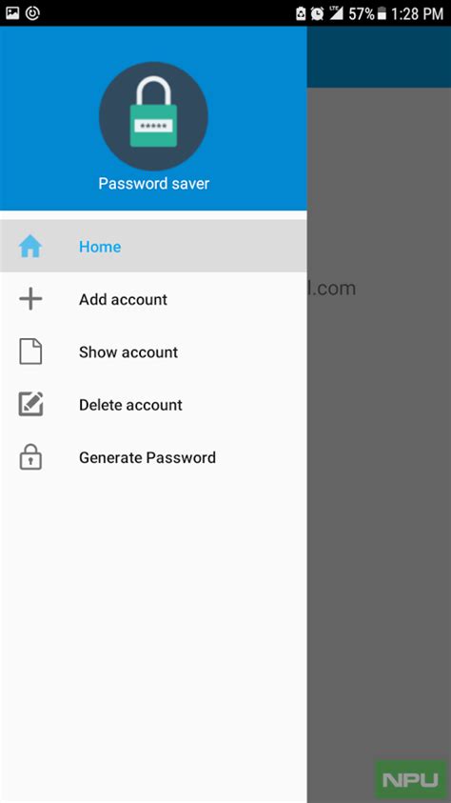Open the alarm clock status bar icon
This screenshot has width=451, height=803.
318,14
